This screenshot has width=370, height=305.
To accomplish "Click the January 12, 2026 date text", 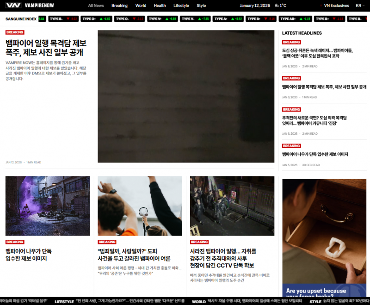I will [255, 6].
